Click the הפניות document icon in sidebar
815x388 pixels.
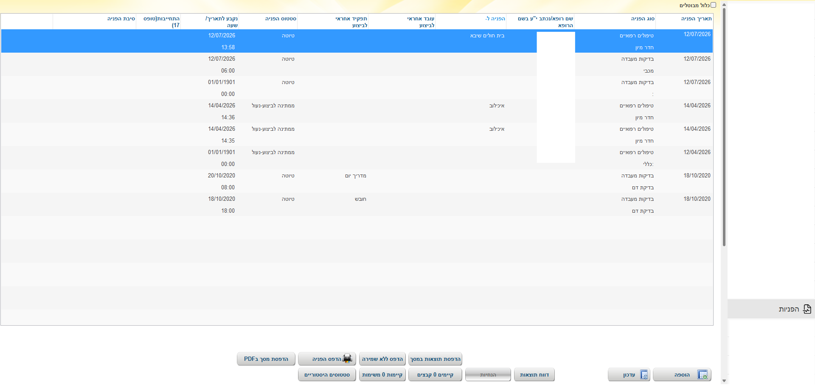point(807,309)
